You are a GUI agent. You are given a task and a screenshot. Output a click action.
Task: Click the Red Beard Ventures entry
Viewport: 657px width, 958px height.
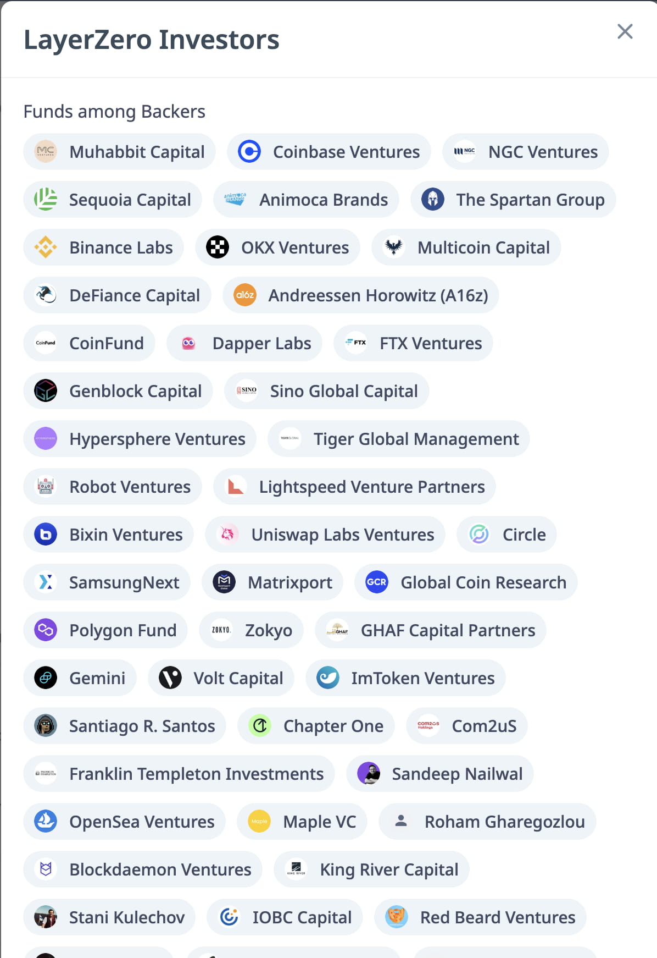pos(479,917)
